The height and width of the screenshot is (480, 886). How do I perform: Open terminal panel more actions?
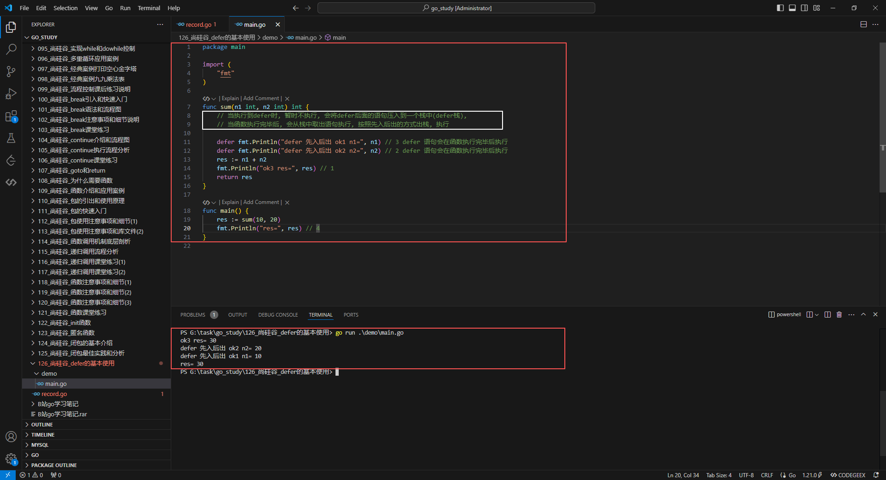click(851, 314)
